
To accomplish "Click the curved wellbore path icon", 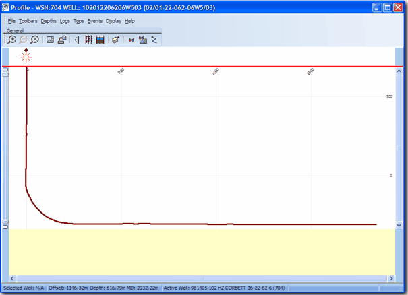I will coord(154,40).
